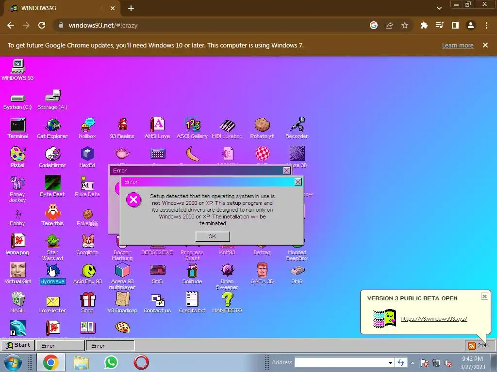The image size is (497, 372).
Task: Launch Arena 93 multiplayer icon
Action: coord(122,276)
